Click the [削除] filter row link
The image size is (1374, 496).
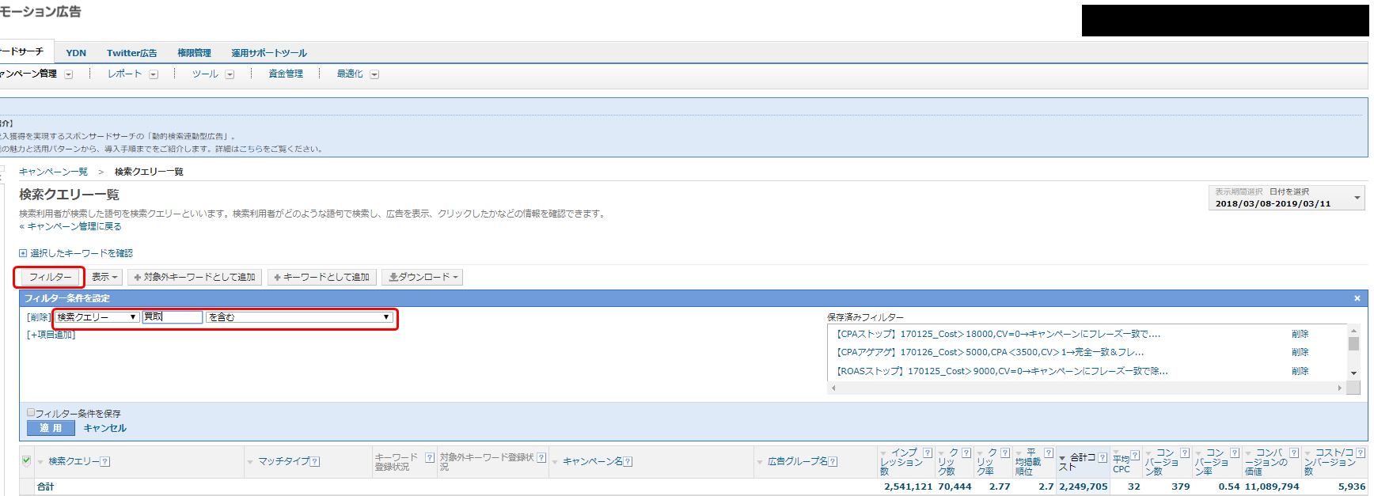click(x=39, y=317)
